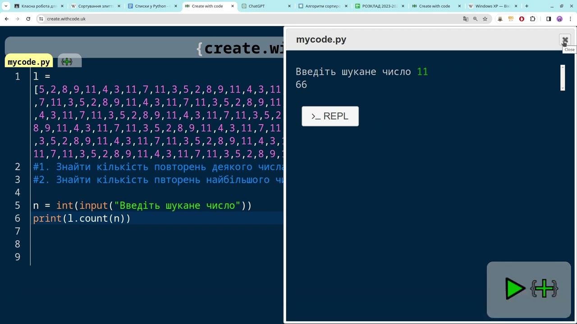
Task: Close the active Create with code tab
Action: 233,6
